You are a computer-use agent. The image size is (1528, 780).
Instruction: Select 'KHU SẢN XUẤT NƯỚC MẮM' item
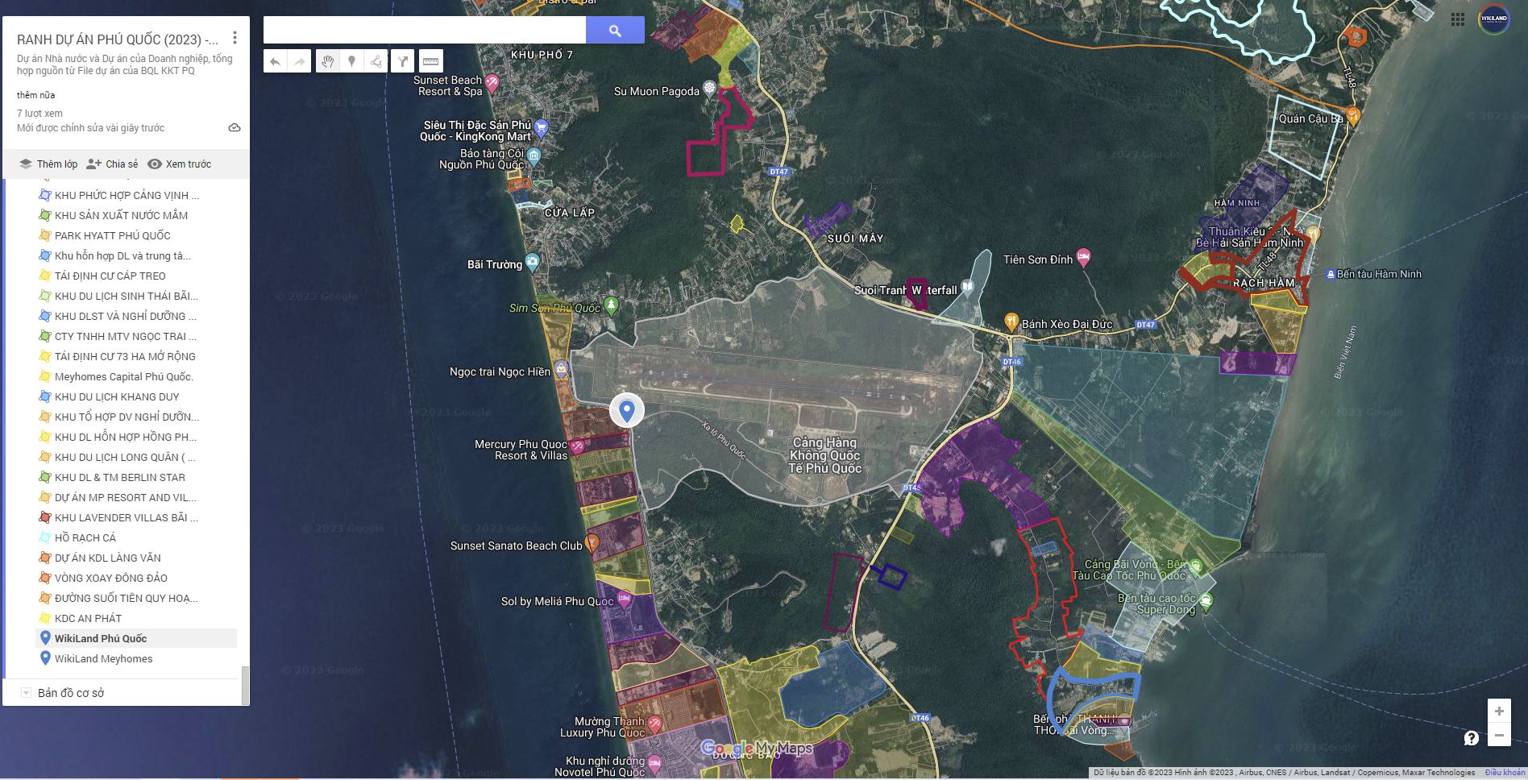pos(121,215)
